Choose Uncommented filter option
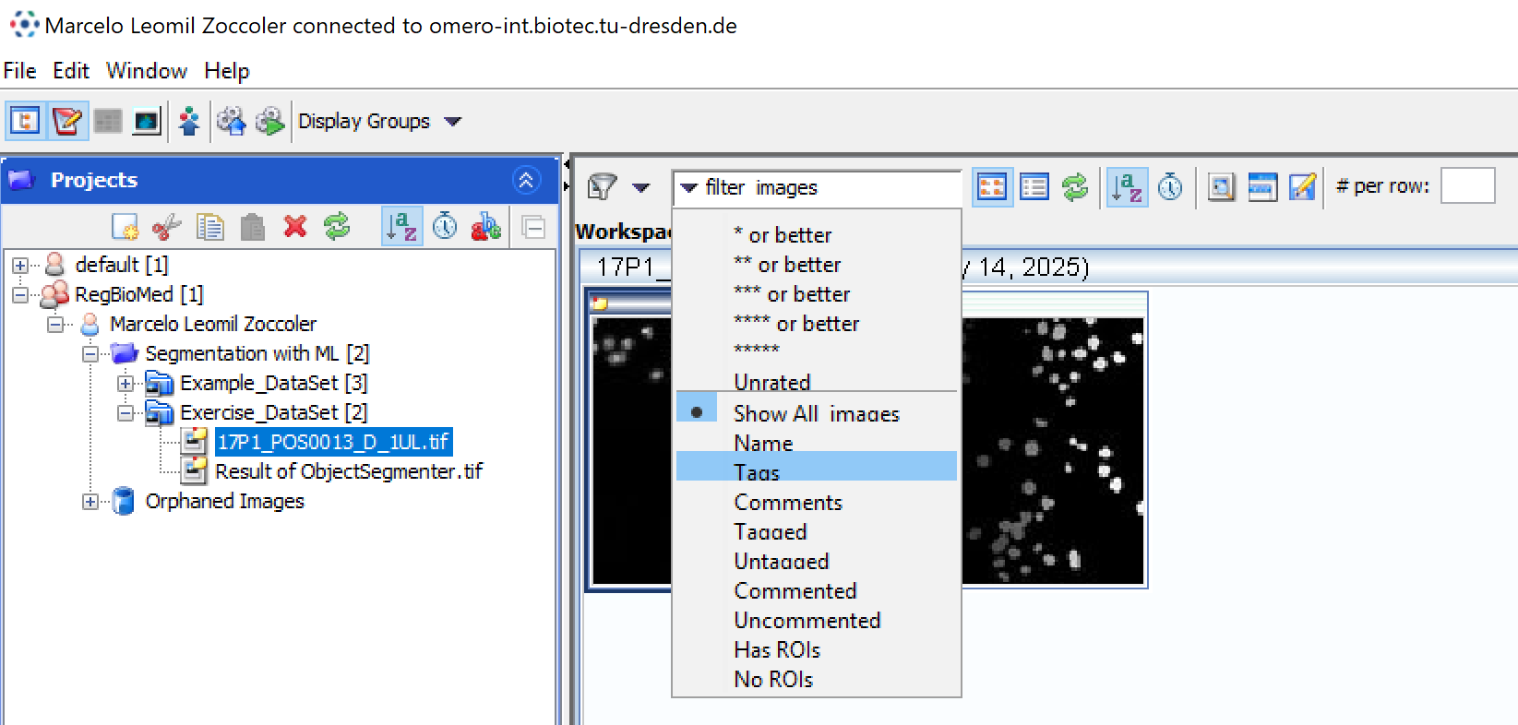 tap(817, 621)
